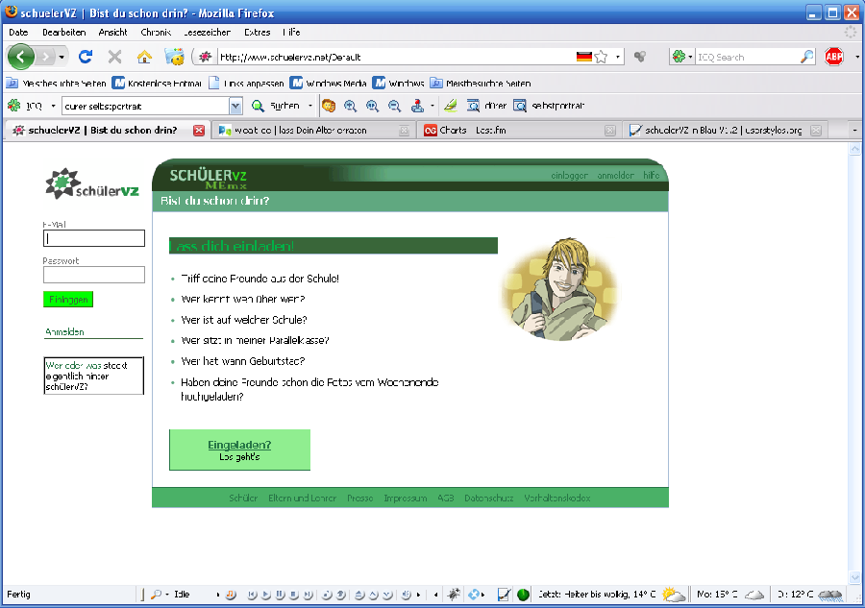This screenshot has width=865, height=608.
Task: Open the Chronik menu
Action: click(156, 32)
